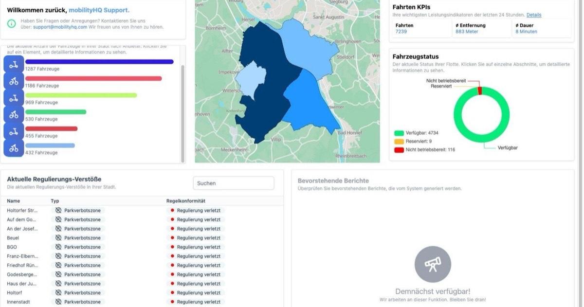Click the bike icon beside 530 Fahrzeuge
This screenshot has width=584, height=307.
tap(14, 114)
